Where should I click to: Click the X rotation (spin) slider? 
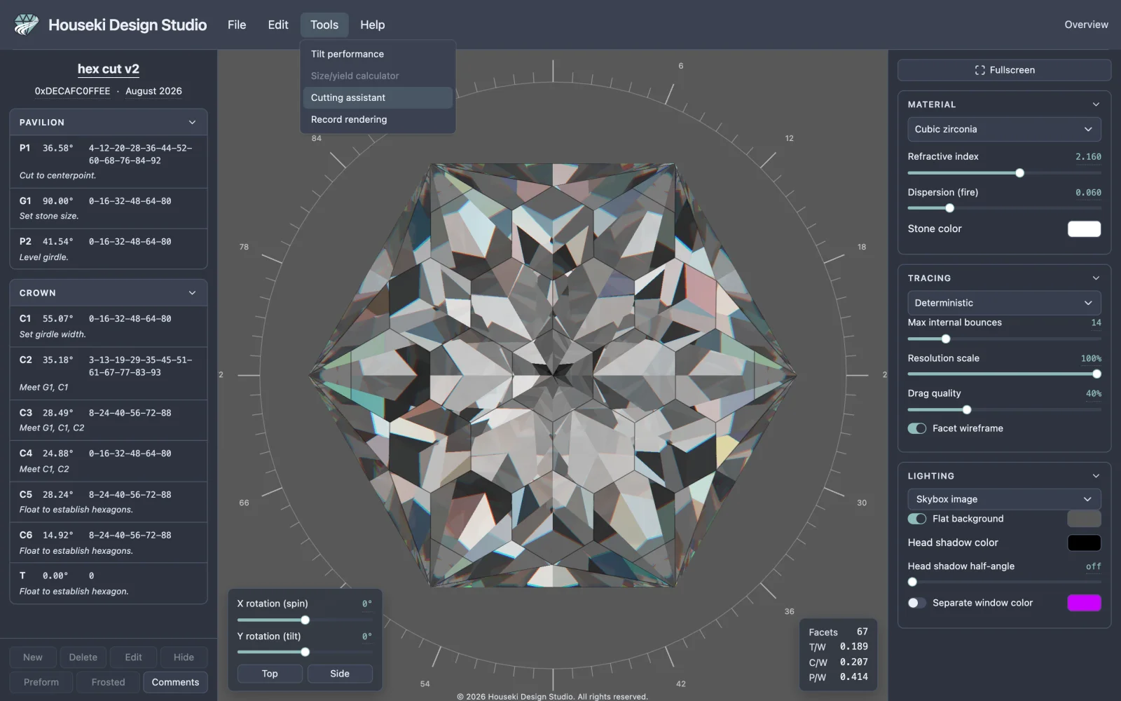[x=305, y=620]
